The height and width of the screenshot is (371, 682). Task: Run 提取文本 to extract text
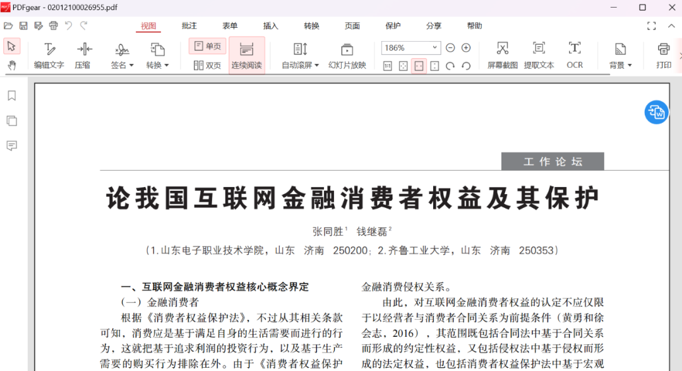[539, 56]
